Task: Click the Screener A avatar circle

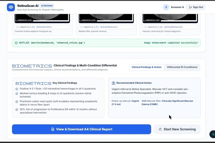Action: 166,7
